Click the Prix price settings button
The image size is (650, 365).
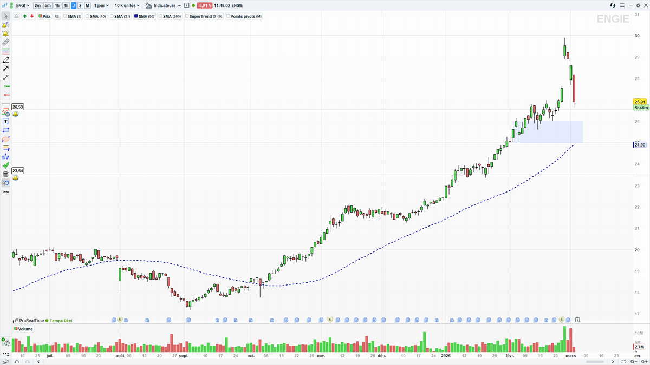pos(44,16)
